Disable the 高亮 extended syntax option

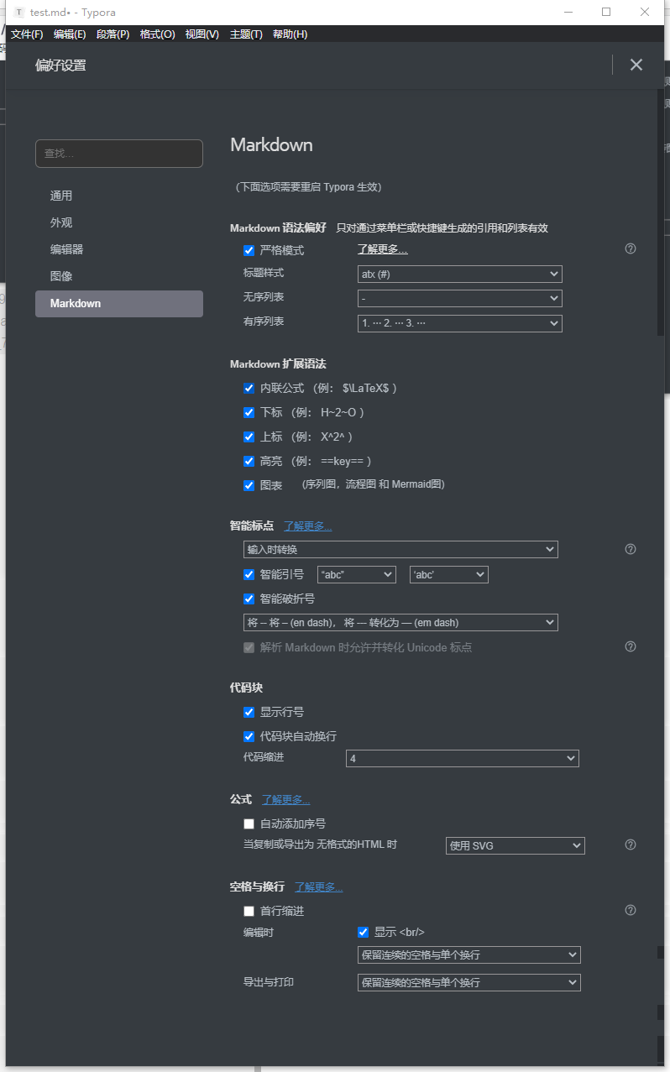(249, 460)
